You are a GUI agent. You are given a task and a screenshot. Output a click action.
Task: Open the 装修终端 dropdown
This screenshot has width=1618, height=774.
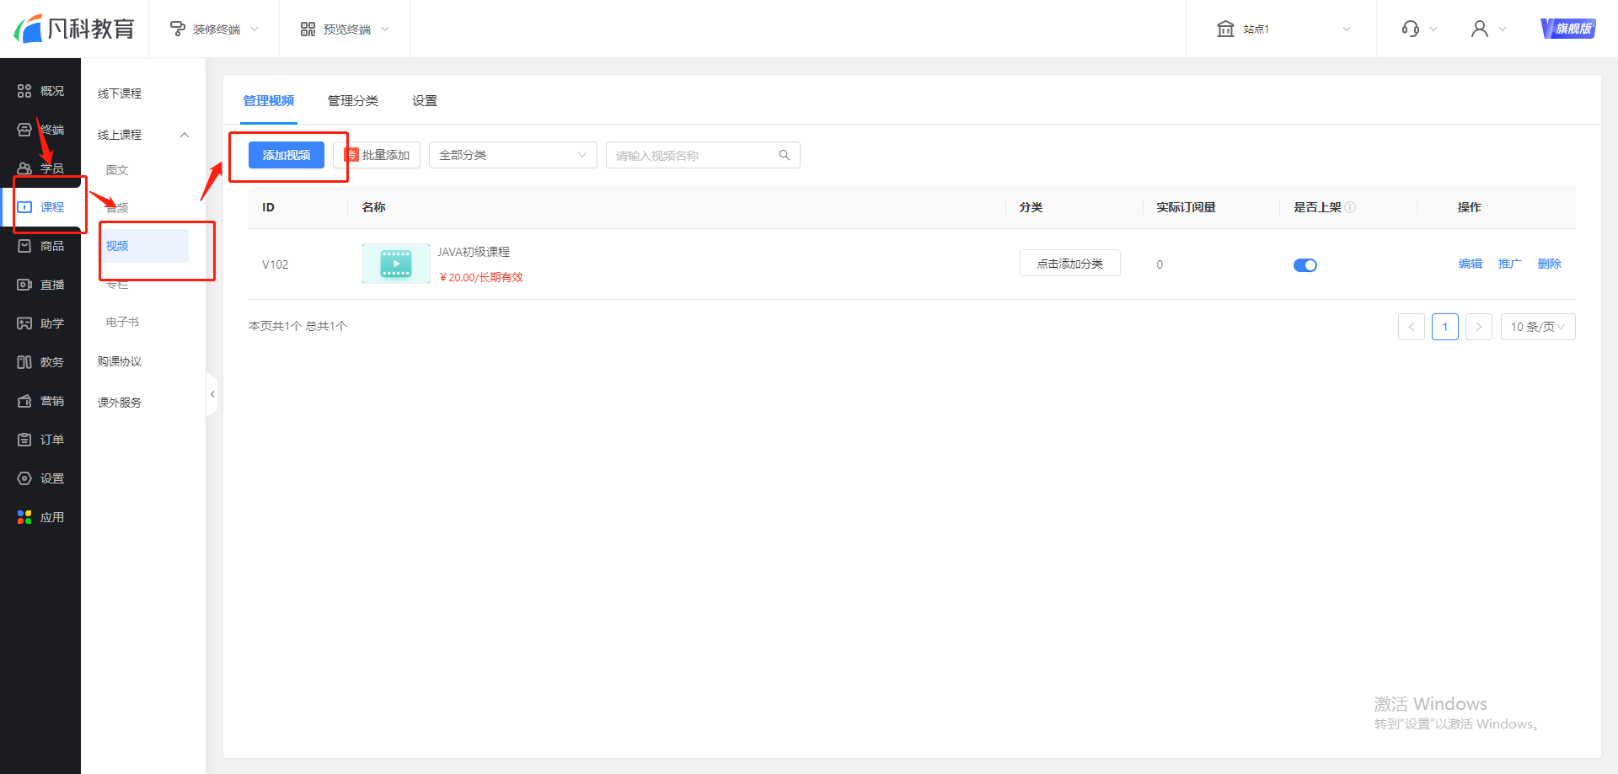[214, 29]
